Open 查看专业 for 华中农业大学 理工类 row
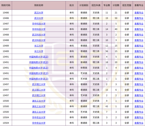 point(139,123)
